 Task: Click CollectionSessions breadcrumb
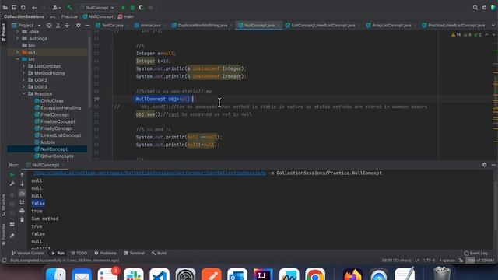(24, 16)
